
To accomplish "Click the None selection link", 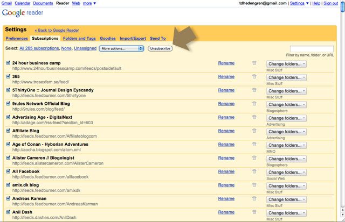I will 66,48.
